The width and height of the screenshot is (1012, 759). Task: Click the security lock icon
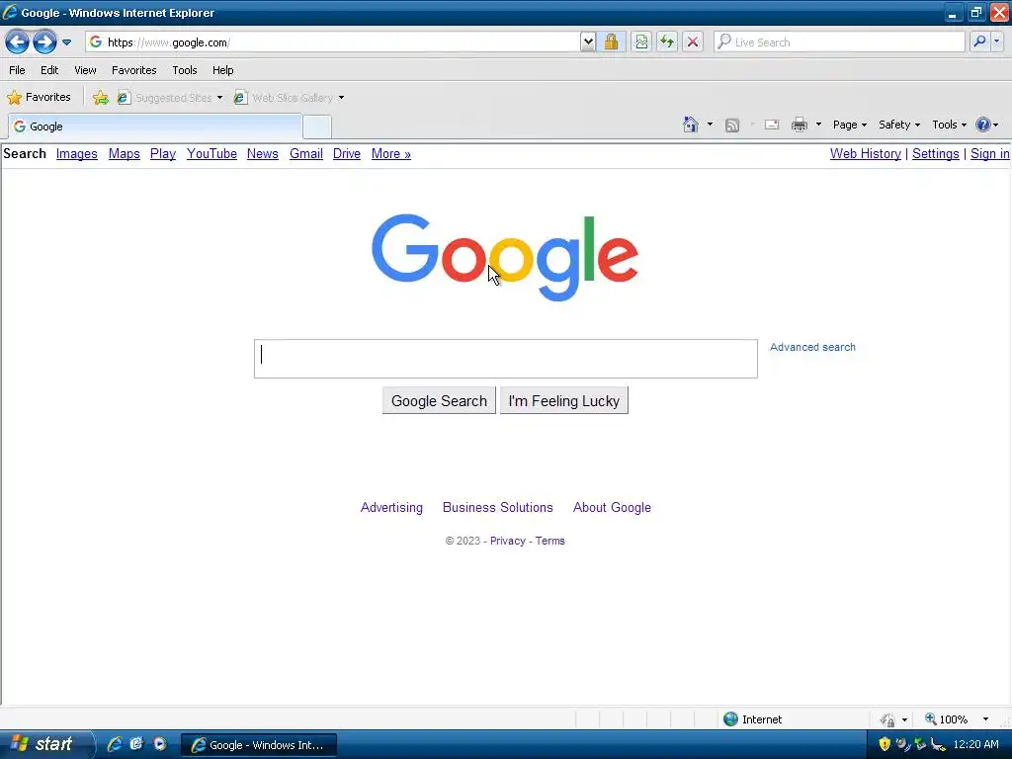click(x=611, y=42)
